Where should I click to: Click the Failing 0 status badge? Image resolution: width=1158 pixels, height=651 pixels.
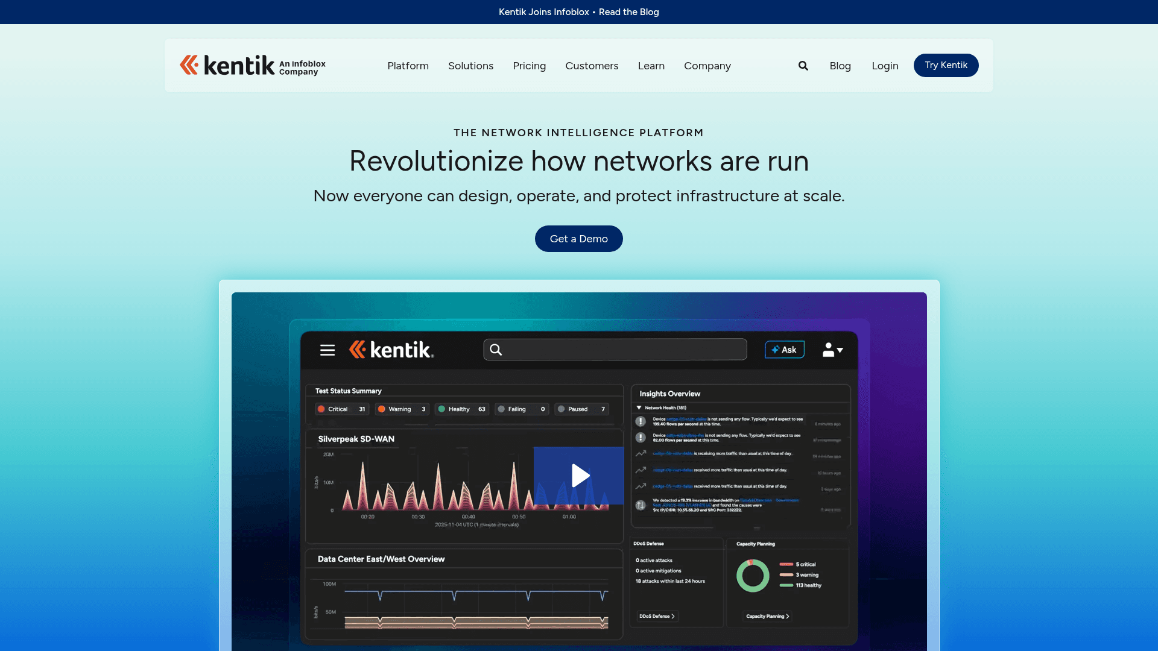(522, 409)
